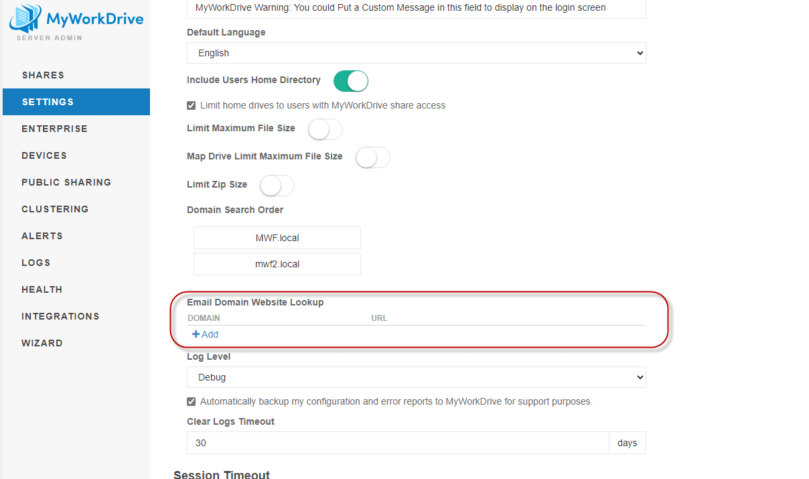Open the Enterprise settings page
Screen dimensions: 809x479
pos(56,129)
